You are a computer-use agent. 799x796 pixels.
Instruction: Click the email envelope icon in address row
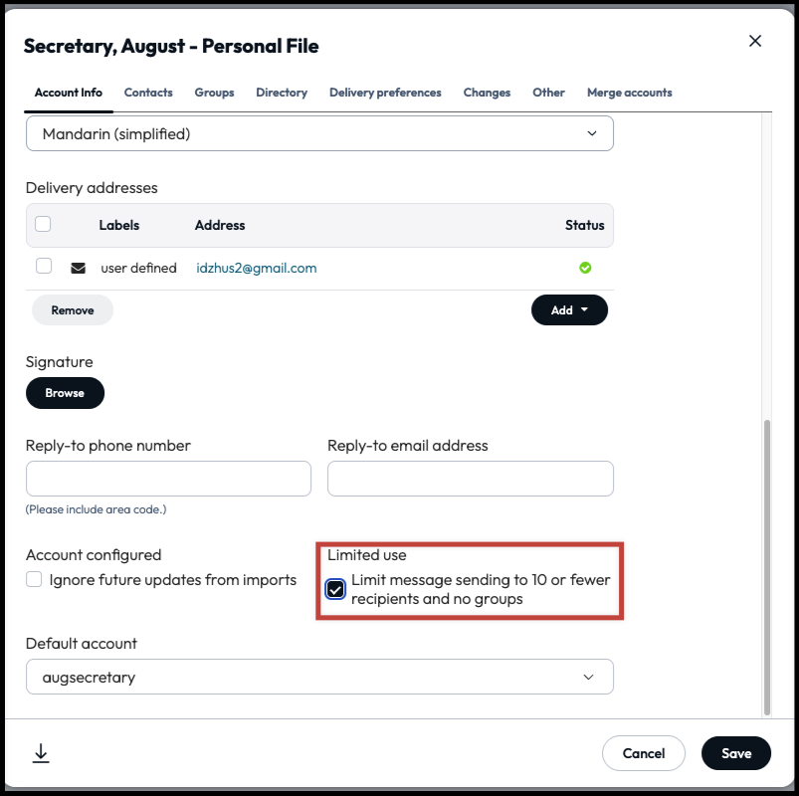(78, 268)
